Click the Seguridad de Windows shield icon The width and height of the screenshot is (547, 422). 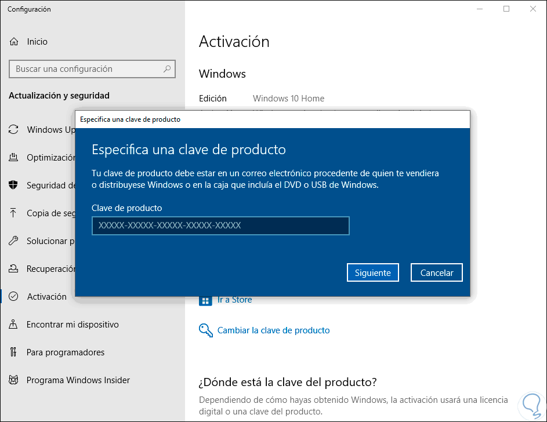pos(13,185)
